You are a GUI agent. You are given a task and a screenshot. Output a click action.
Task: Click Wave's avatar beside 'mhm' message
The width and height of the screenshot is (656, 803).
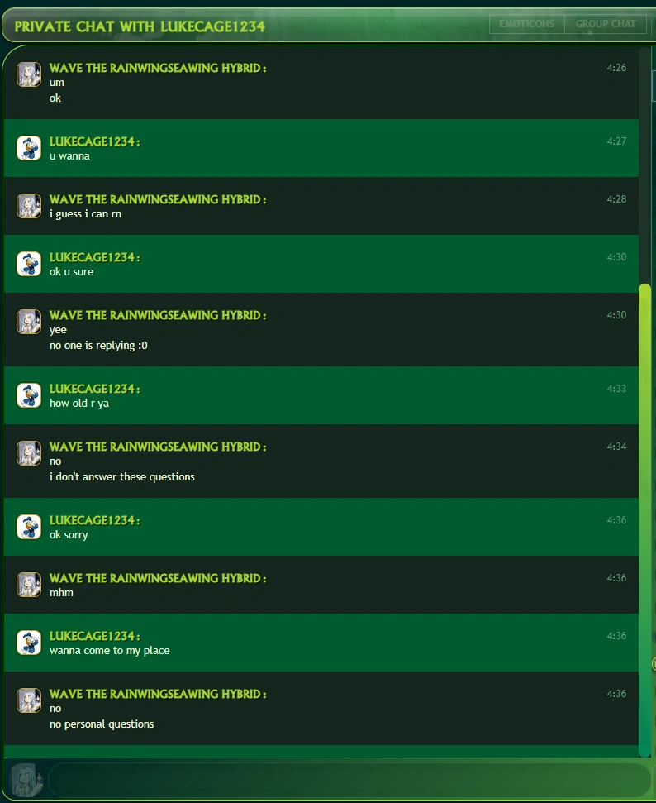pos(29,585)
